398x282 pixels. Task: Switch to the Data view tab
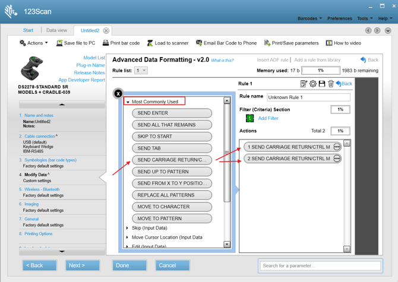click(x=56, y=30)
